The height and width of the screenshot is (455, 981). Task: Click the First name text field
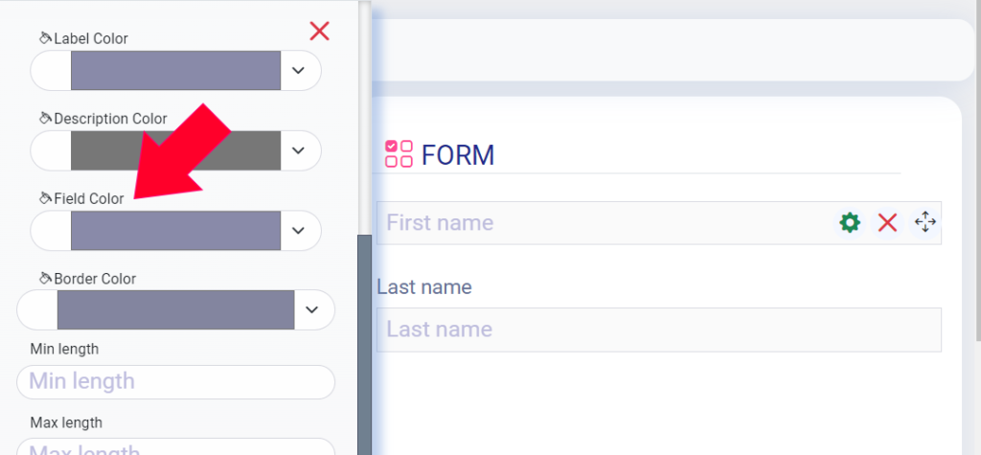coord(659,223)
